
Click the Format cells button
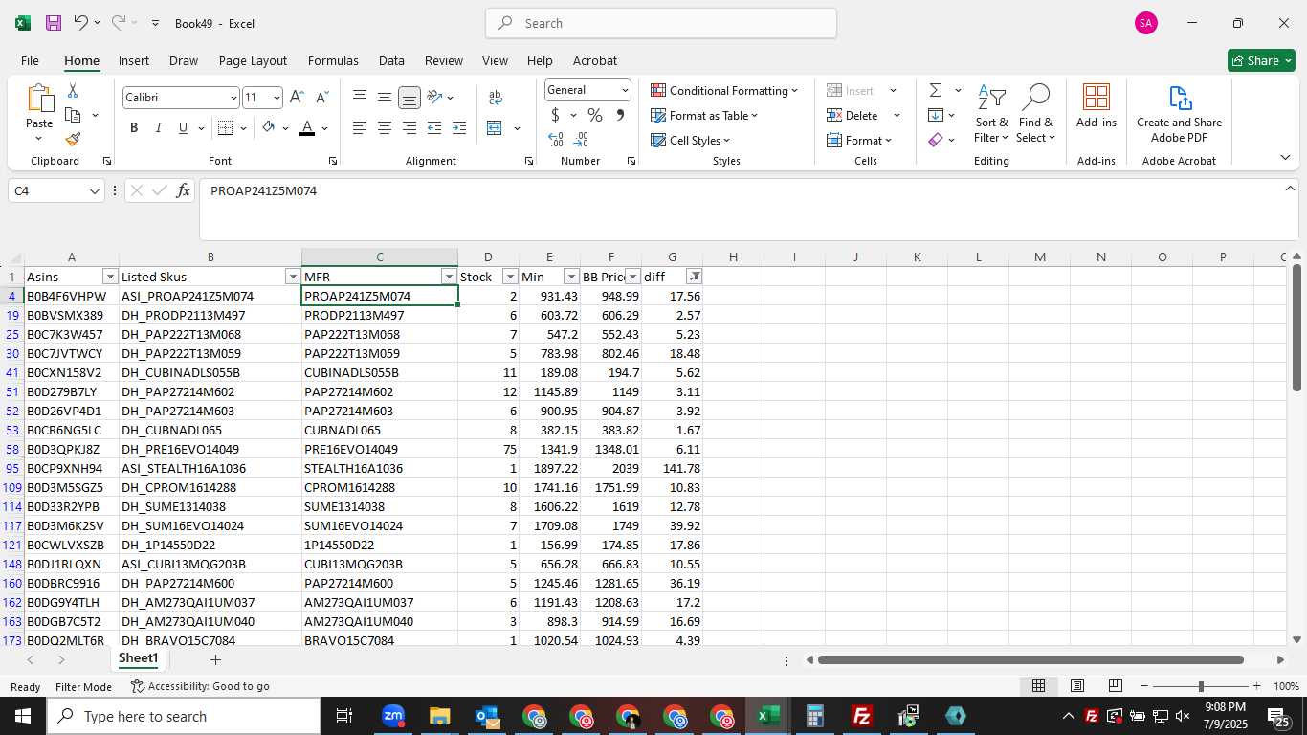tap(859, 141)
